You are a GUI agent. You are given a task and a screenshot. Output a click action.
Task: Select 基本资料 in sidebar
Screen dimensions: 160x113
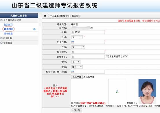(x=9, y=29)
